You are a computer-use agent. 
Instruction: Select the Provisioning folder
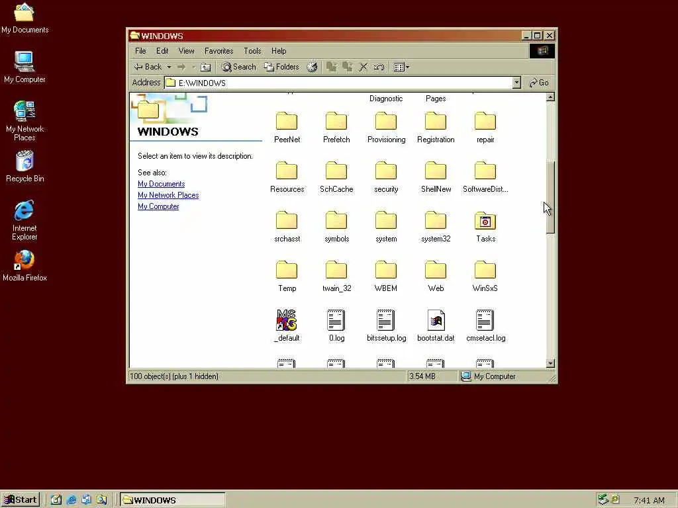386,127
